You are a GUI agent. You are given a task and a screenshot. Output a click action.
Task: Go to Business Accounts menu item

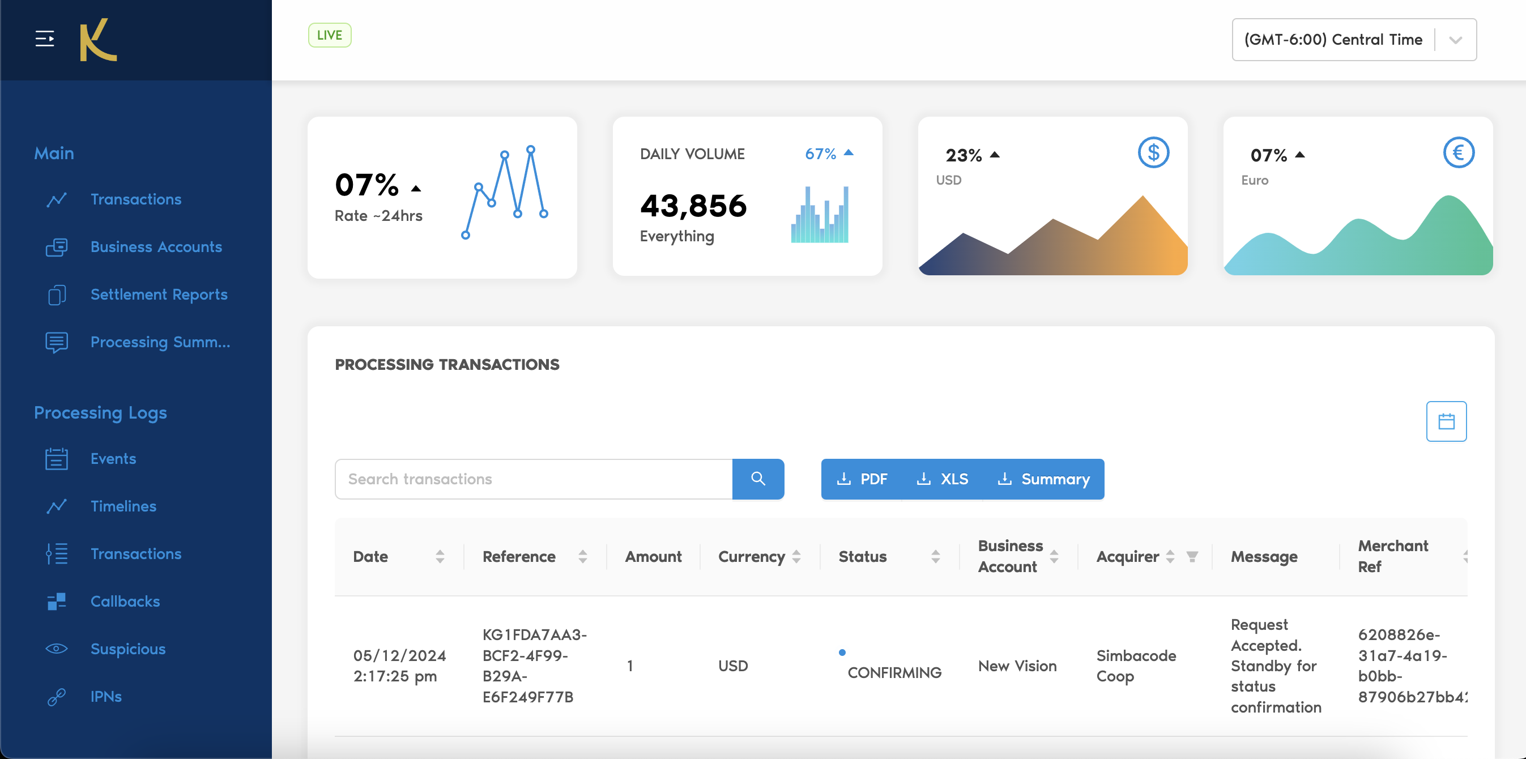click(x=156, y=247)
